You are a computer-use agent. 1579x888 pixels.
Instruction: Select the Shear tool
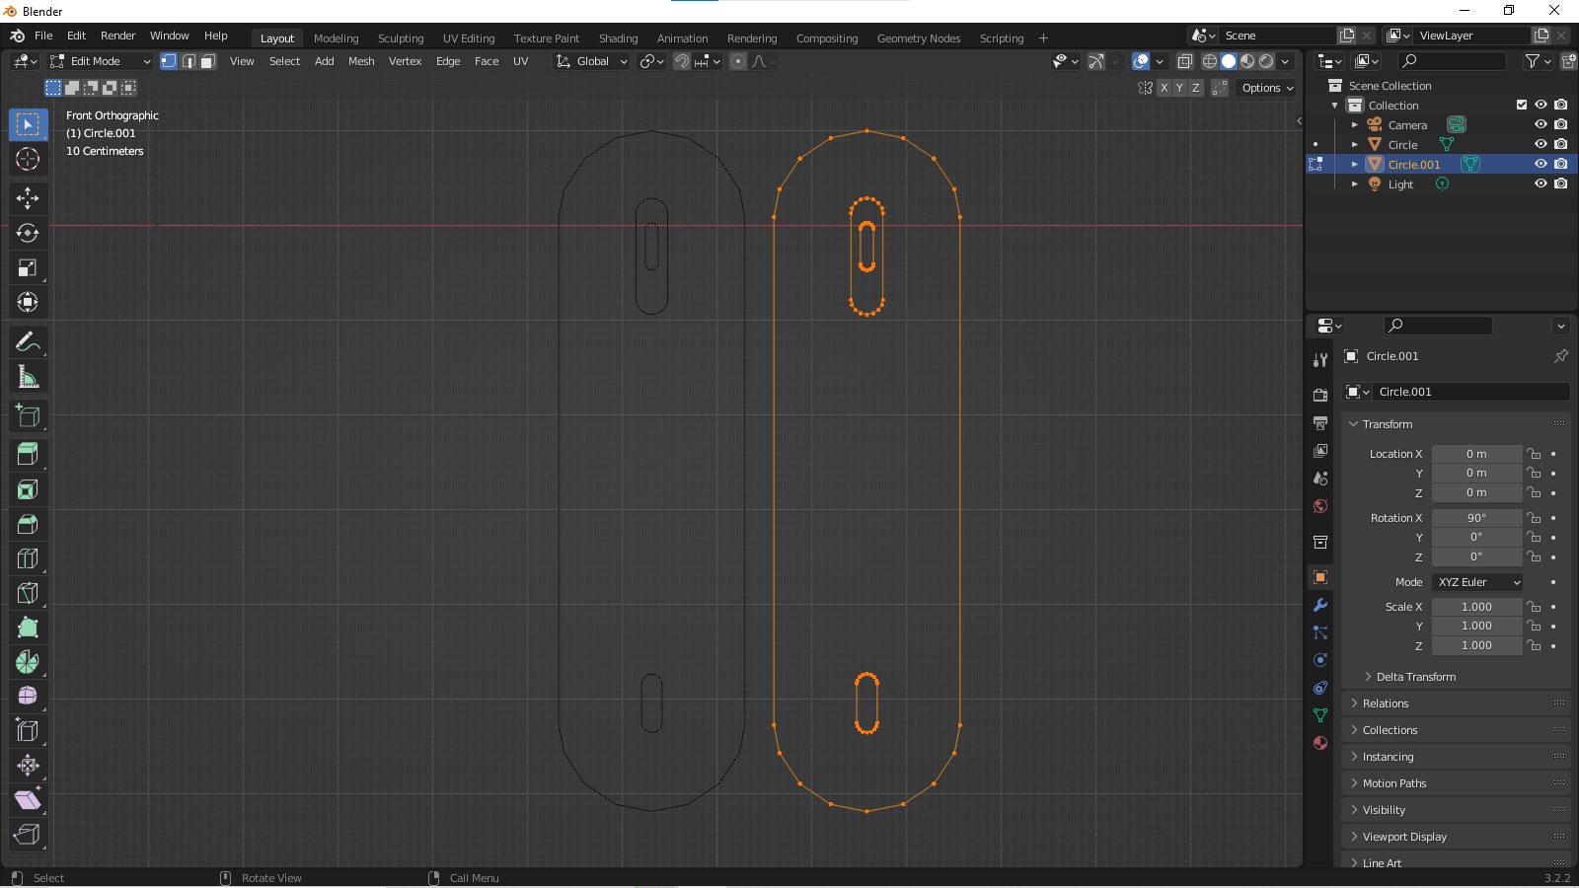(x=28, y=800)
